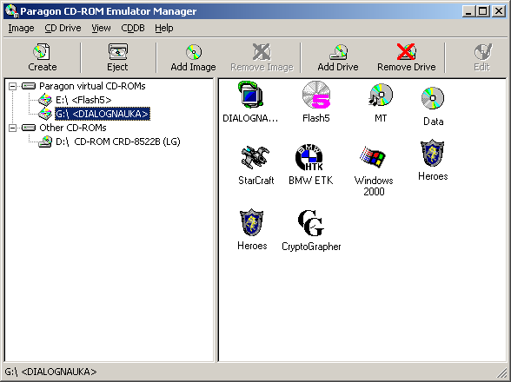Open the Image menu
The image size is (511, 382).
[x=21, y=29]
